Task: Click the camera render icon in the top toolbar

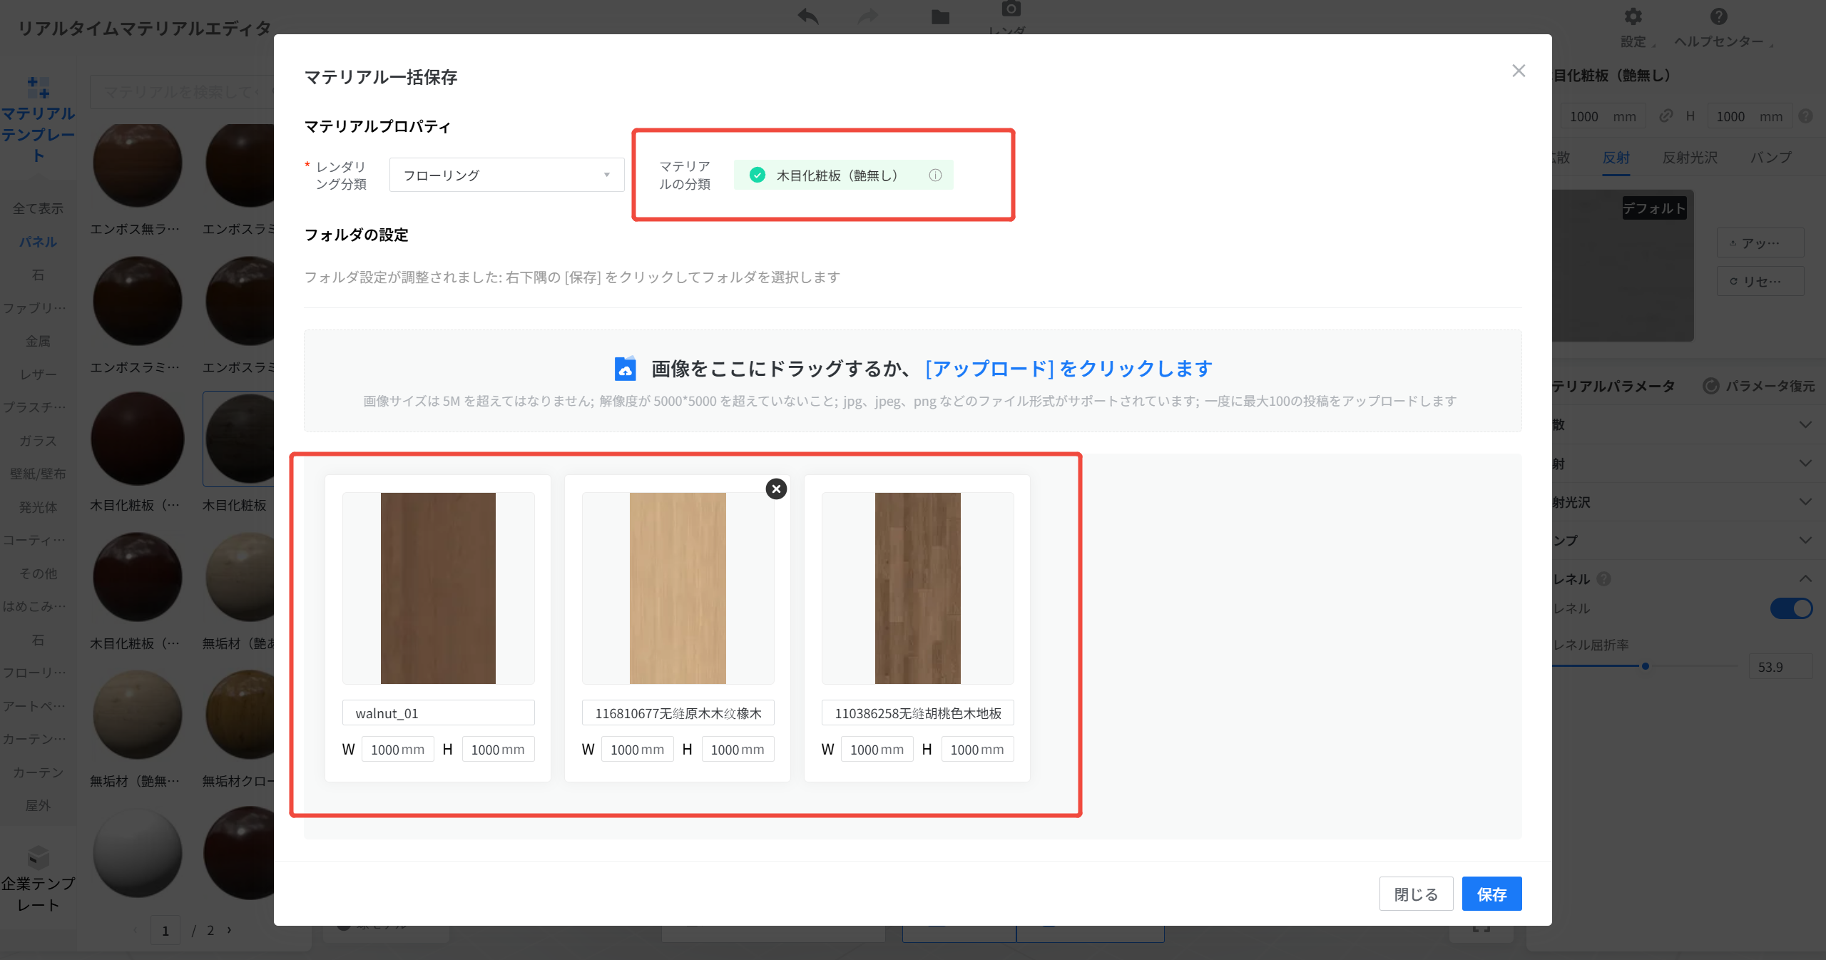Action: pyautogui.click(x=1011, y=9)
